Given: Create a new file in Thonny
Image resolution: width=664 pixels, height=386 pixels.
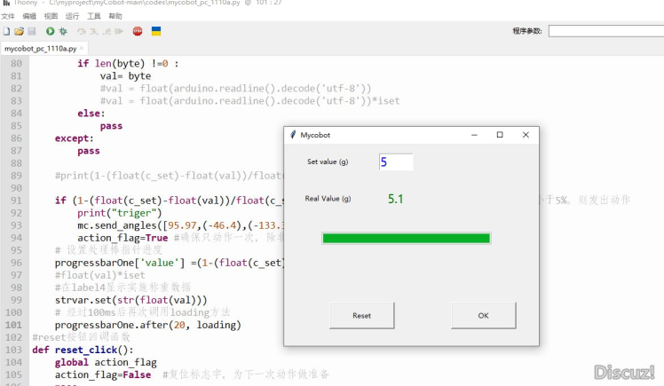Looking at the screenshot, I should (x=6, y=31).
